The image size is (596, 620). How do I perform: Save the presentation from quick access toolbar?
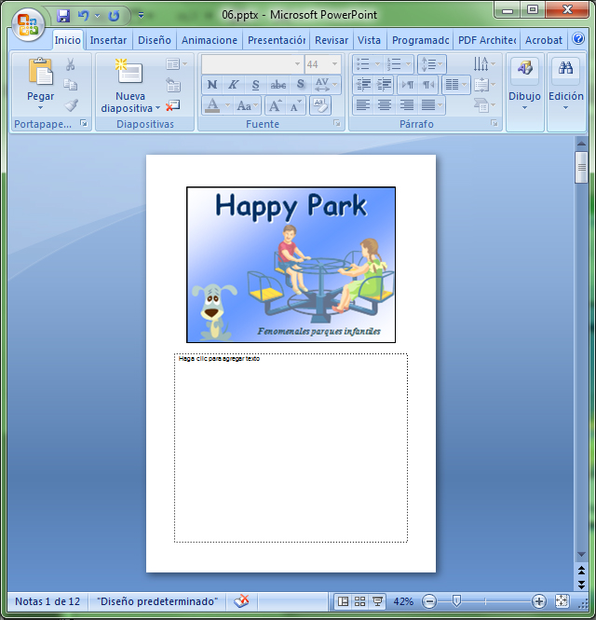[63, 16]
